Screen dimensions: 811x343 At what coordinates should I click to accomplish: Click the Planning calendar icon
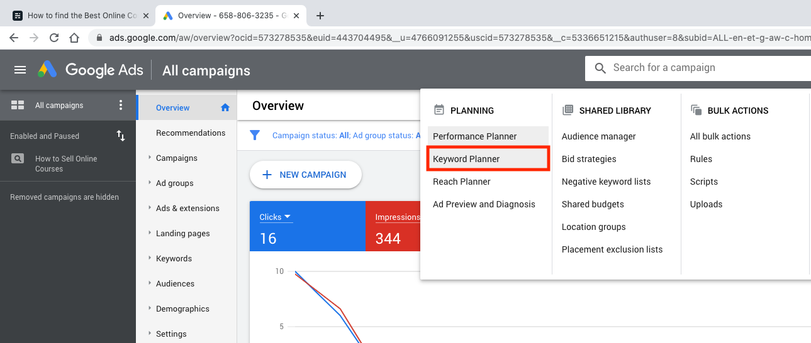(x=439, y=110)
